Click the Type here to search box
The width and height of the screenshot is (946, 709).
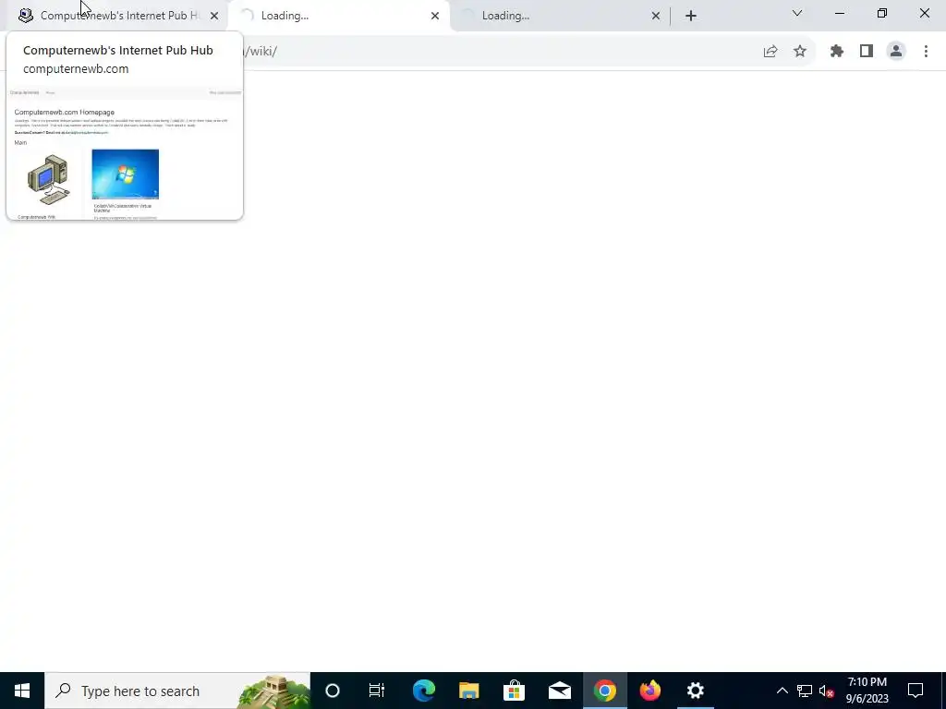click(x=177, y=691)
